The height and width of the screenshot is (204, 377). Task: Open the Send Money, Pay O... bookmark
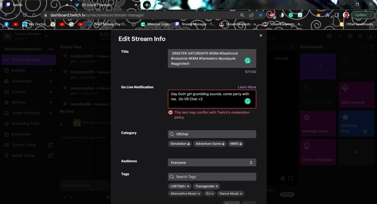pyautogui.click(x=108, y=24)
